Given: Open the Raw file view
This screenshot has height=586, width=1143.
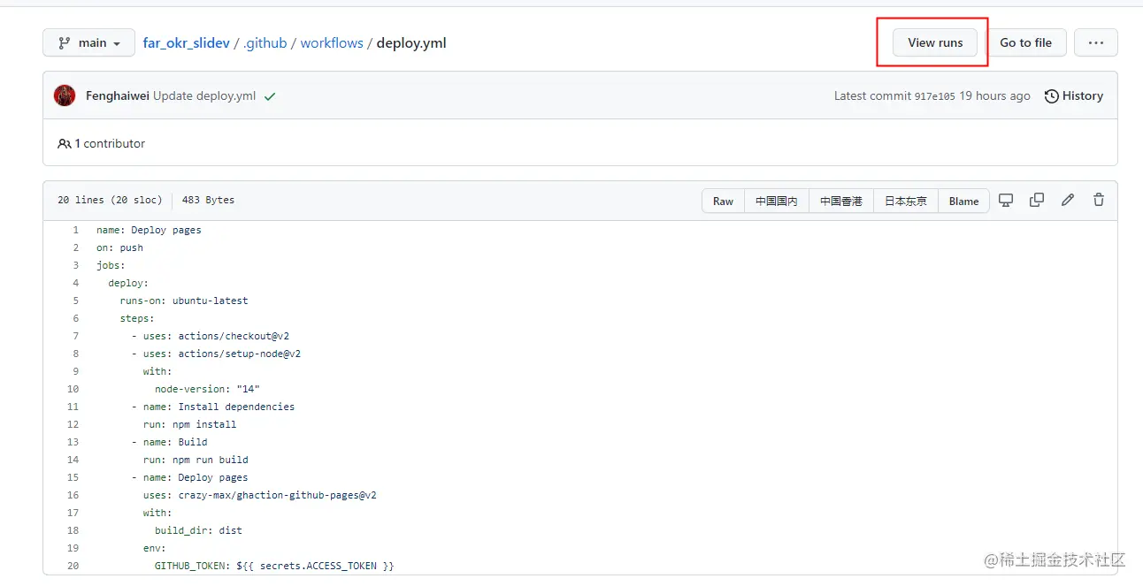Looking at the screenshot, I should pyautogui.click(x=723, y=201).
